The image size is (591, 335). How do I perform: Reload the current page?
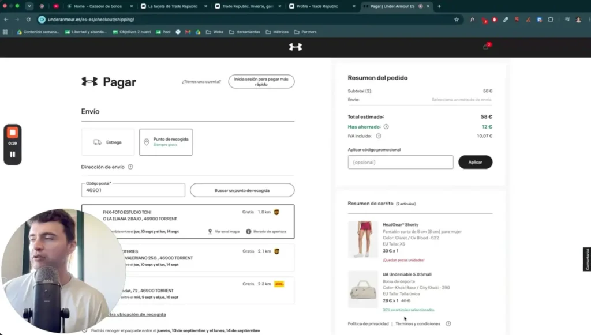28,20
